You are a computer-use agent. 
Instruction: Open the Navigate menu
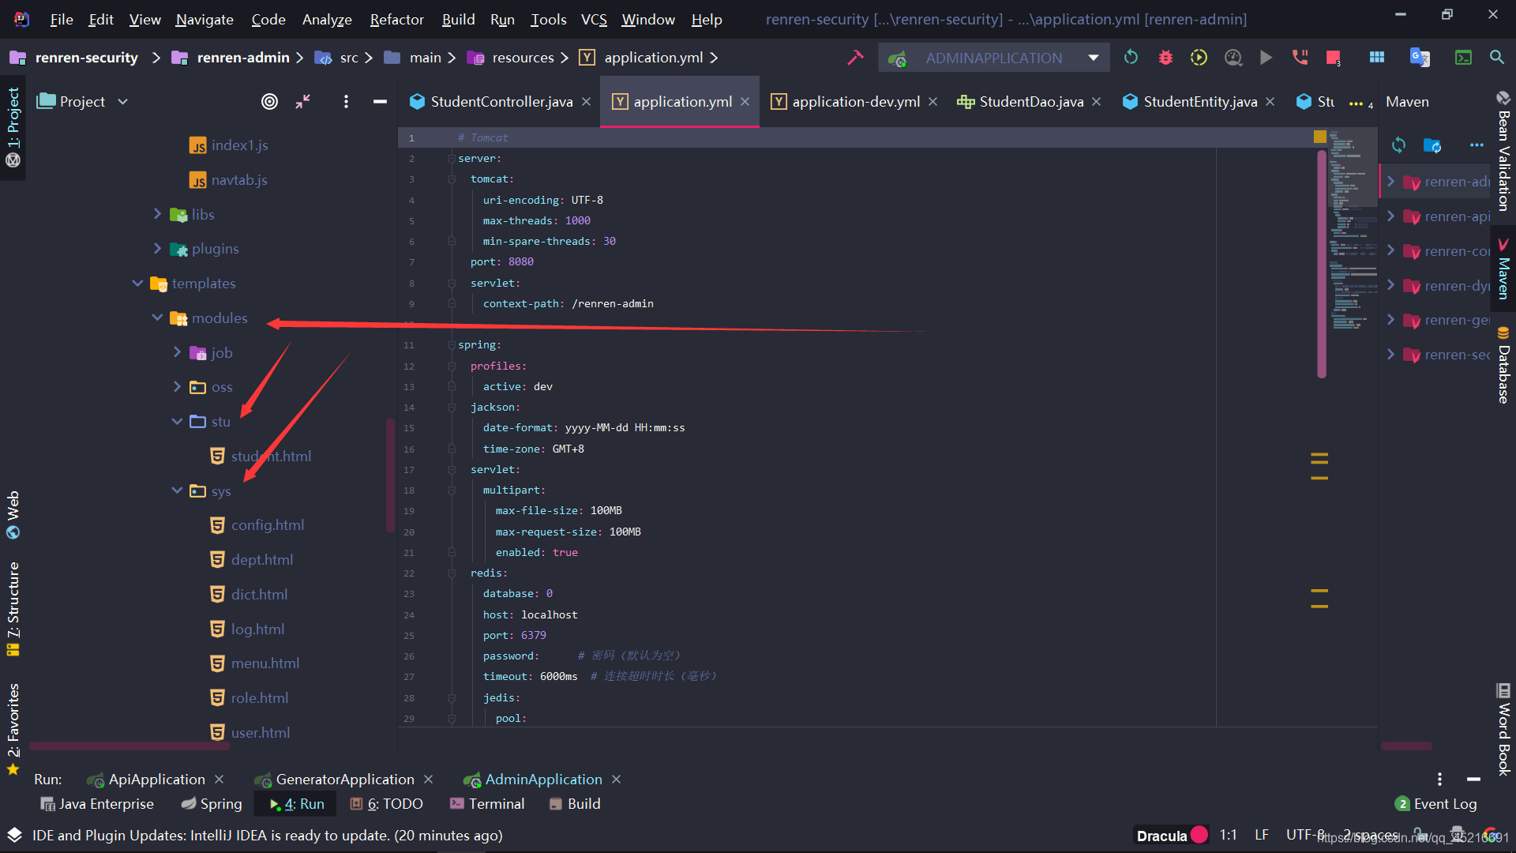pos(205,19)
